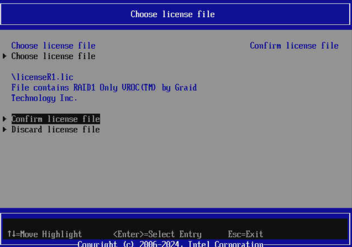Click the 'Confirm license file' help text at right
352x247 pixels.
click(294, 46)
